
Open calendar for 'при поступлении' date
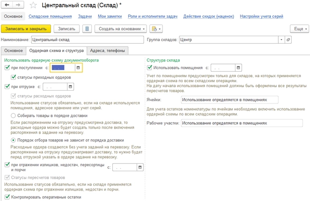(x=78, y=68)
